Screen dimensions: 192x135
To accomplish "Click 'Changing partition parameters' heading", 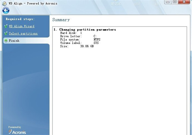I will click(88, 30).
